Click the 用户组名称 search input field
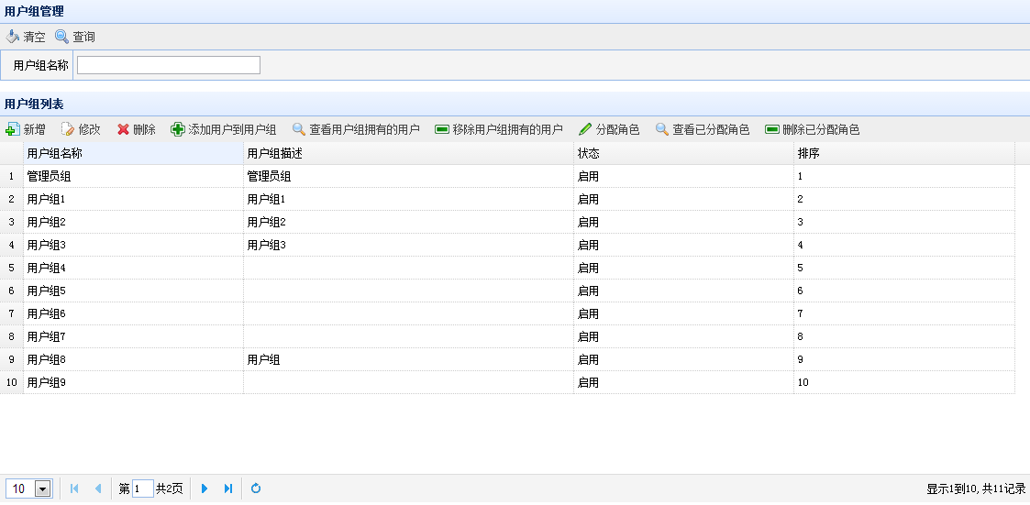This screenshot has height=505, width=1030. tap(169, 65)
